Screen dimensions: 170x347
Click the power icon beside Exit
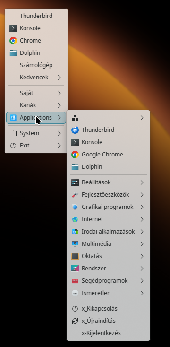click(13, 146)
